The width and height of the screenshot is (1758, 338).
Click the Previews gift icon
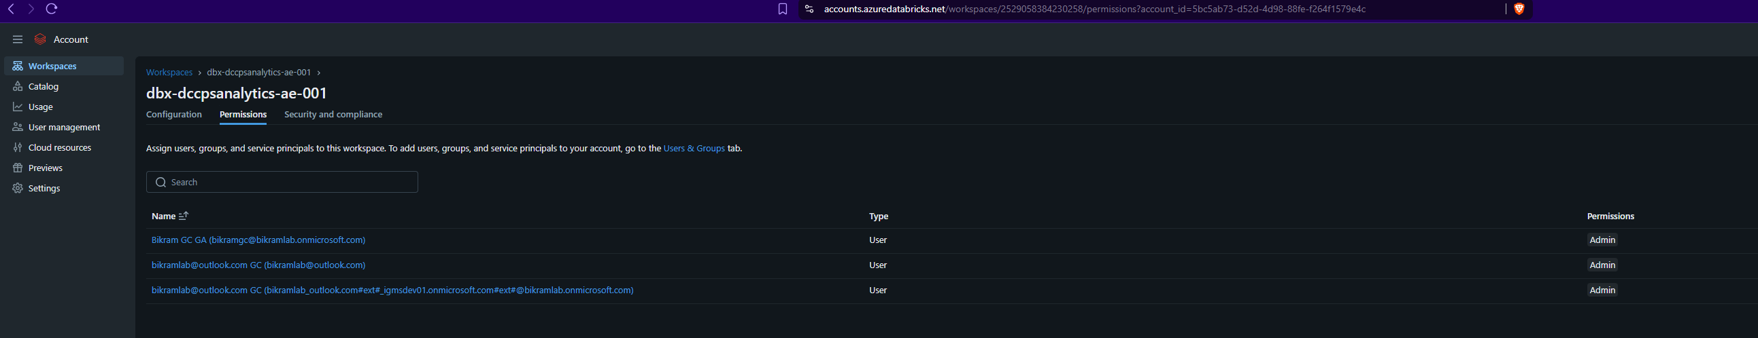18,168
